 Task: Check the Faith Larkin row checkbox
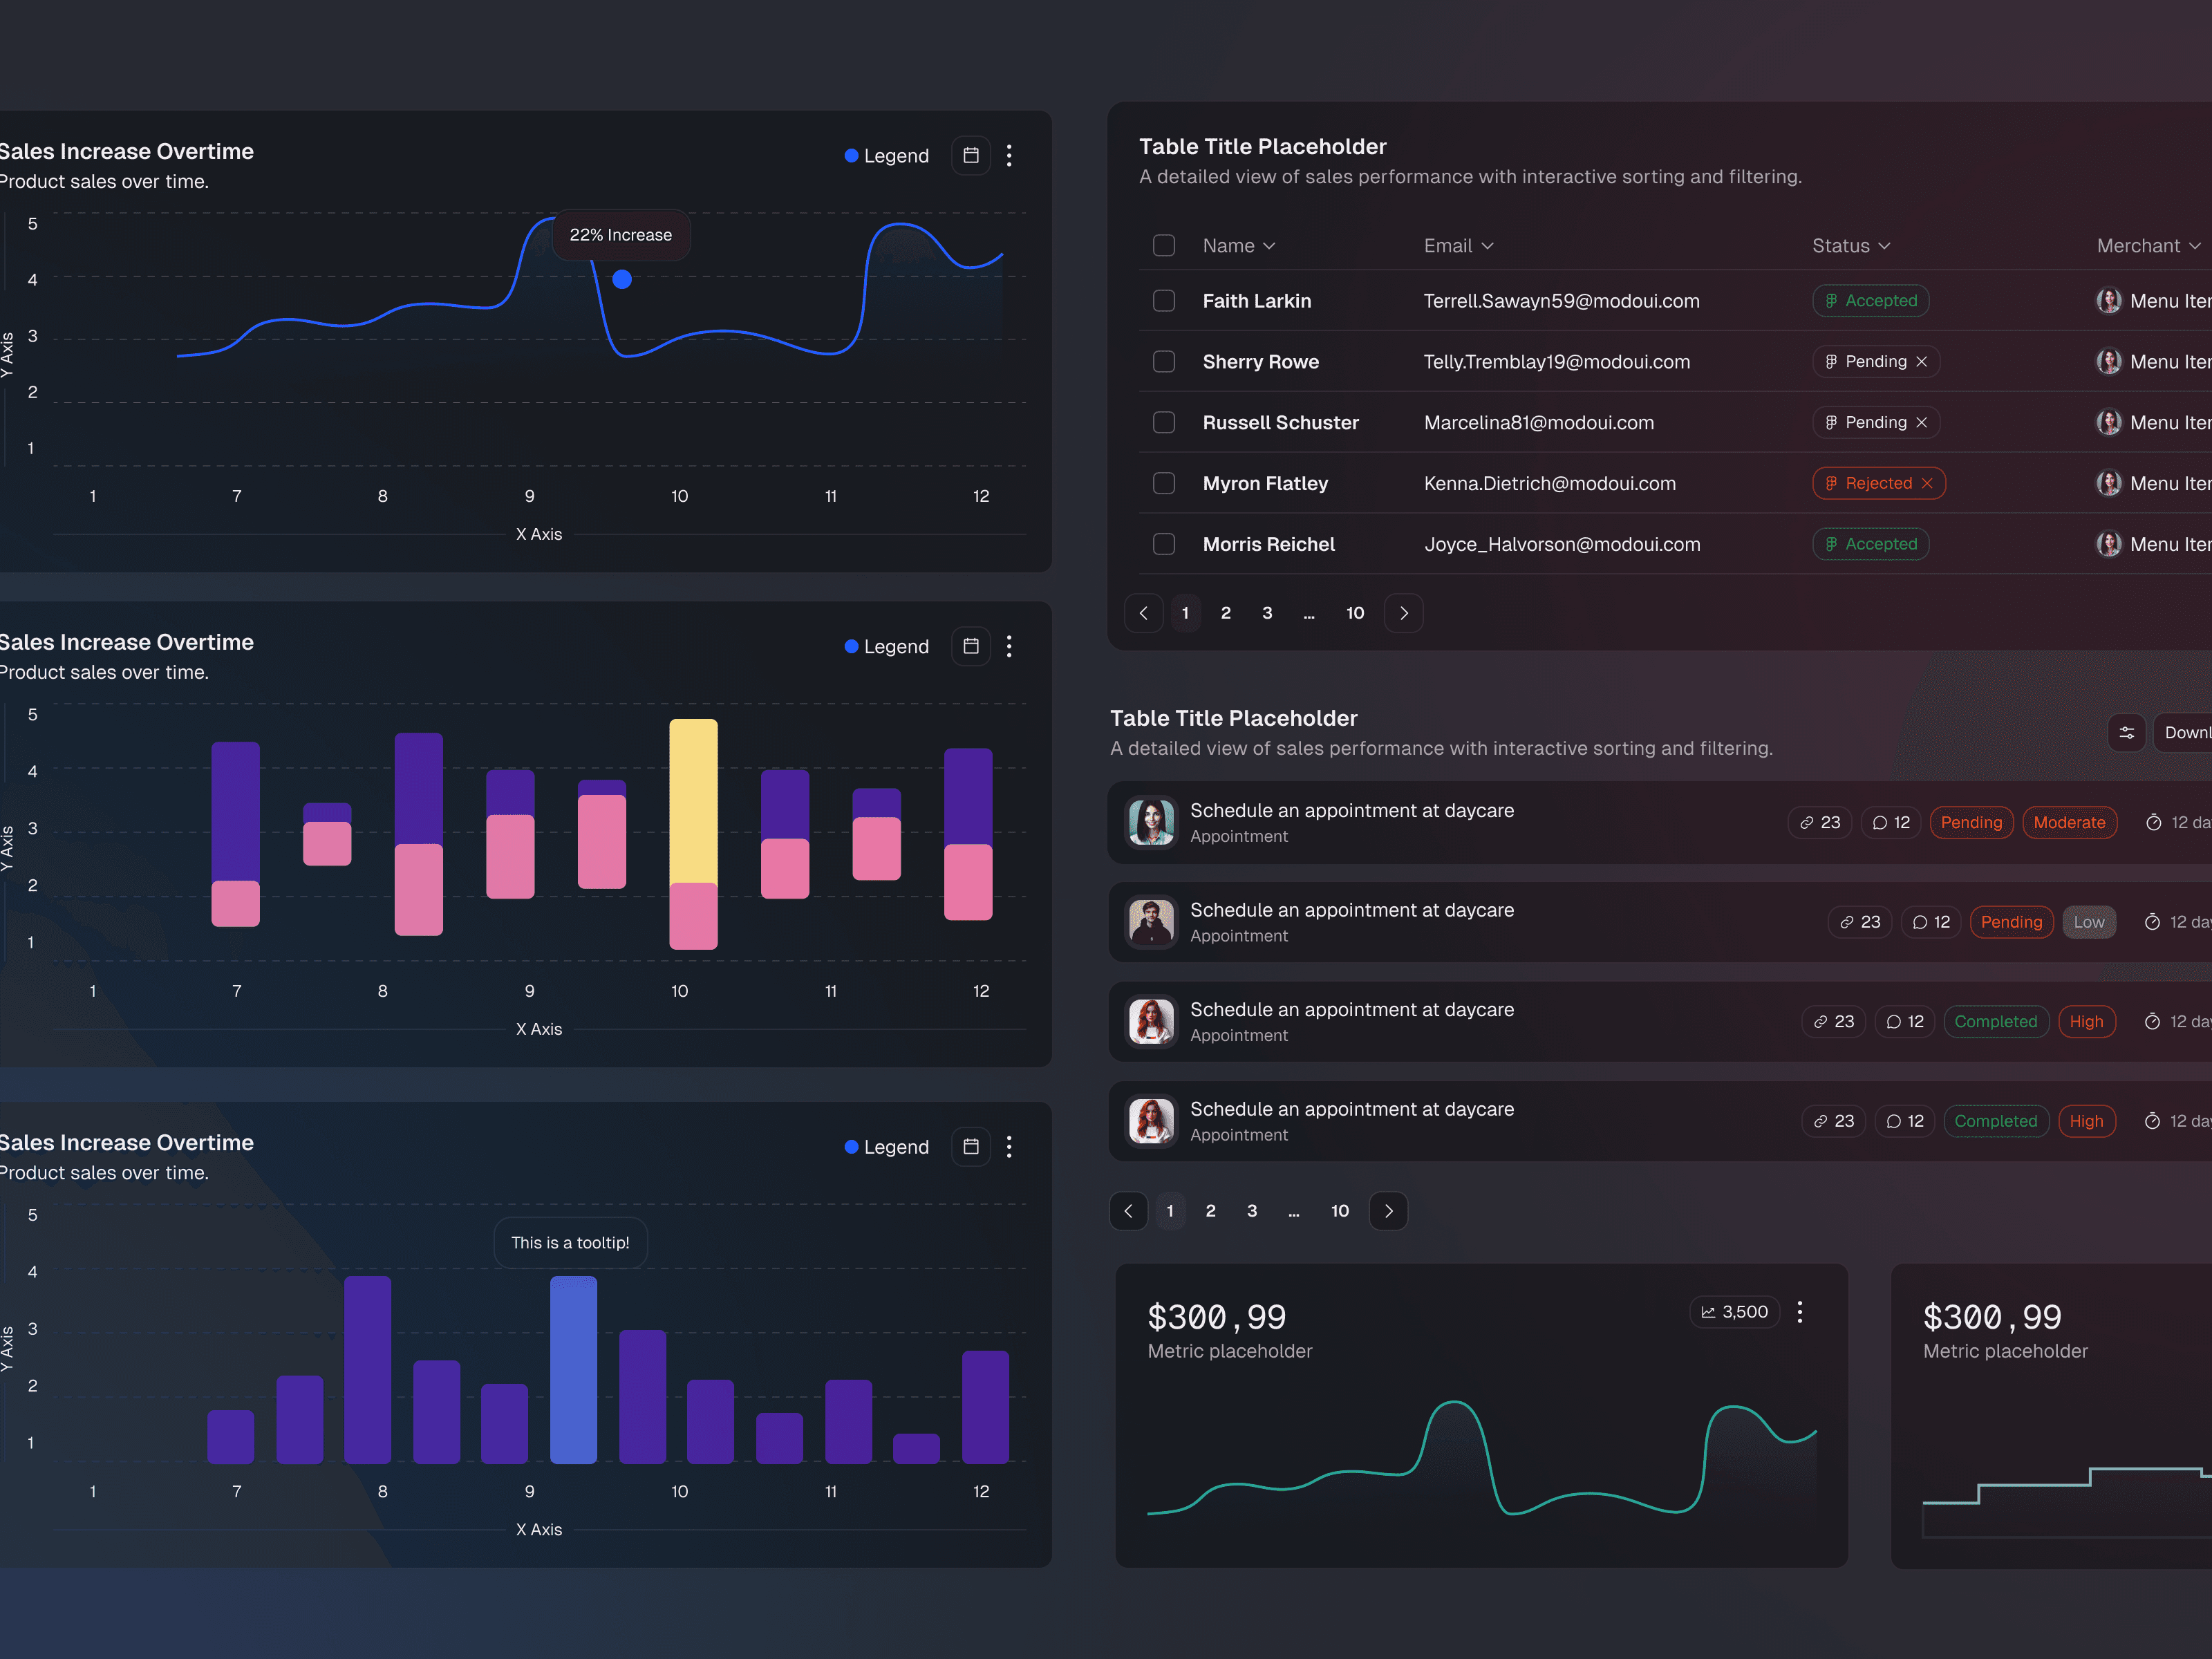point(1164,301)
